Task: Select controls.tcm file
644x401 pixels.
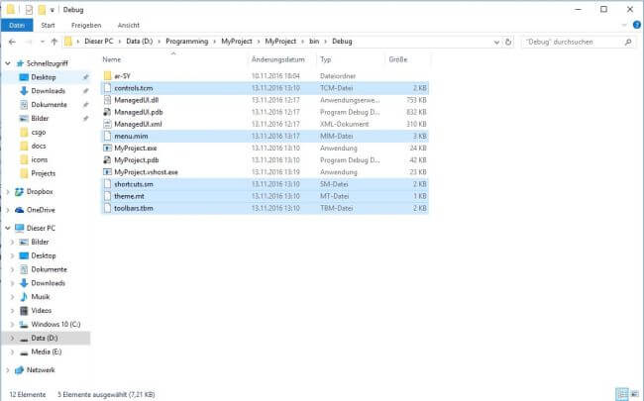Action: click(265, 88)
